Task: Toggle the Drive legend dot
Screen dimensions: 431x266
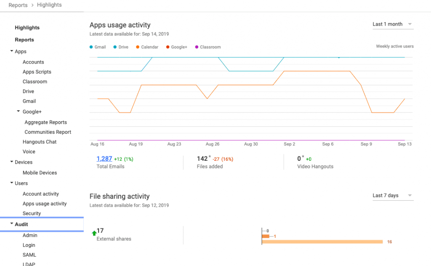Action: pos(115,47)
